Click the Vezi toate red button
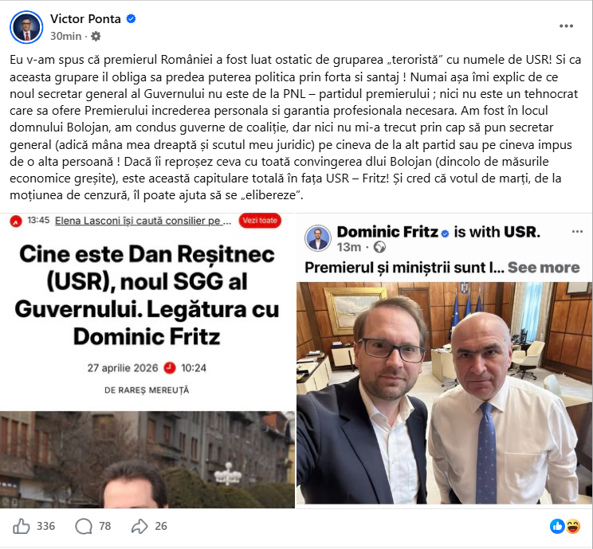Image resolution: width=593 pixels, height=549 pixels. [260, 221]
